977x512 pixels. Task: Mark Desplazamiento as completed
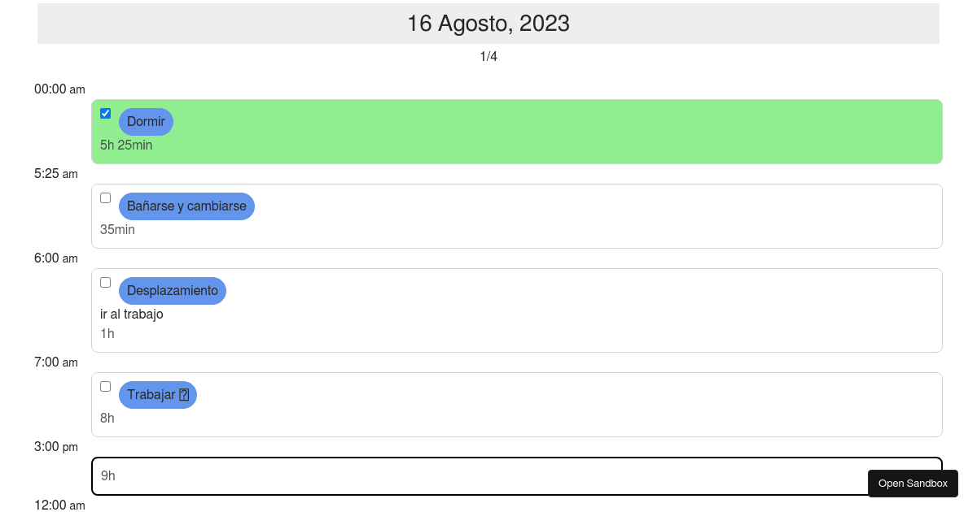105,282
